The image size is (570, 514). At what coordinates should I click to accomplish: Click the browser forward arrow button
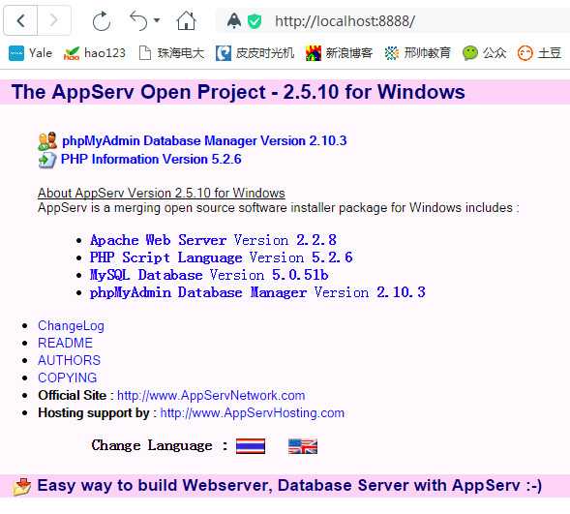[x=54, y=20]
